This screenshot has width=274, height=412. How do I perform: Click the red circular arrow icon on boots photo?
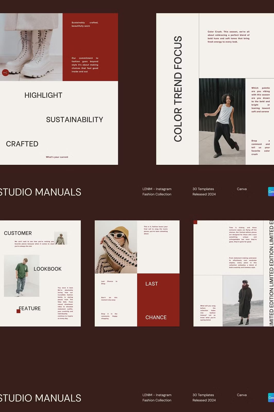pyautogui.click(x=5, y=73)
